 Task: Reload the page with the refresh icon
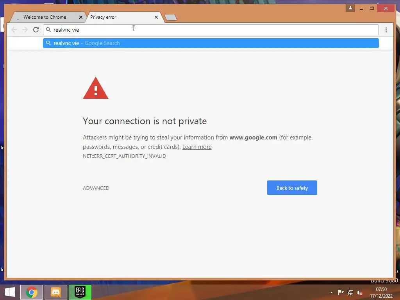click(36, 30)
